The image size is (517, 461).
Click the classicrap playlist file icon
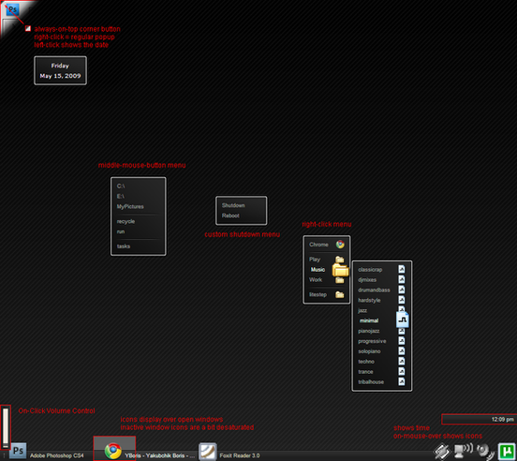401,270
